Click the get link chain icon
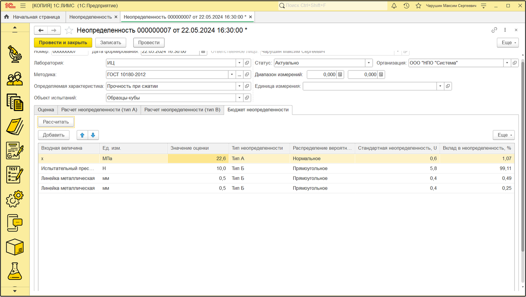This screenshot has width=526, height=297. [x=494, y=30]
